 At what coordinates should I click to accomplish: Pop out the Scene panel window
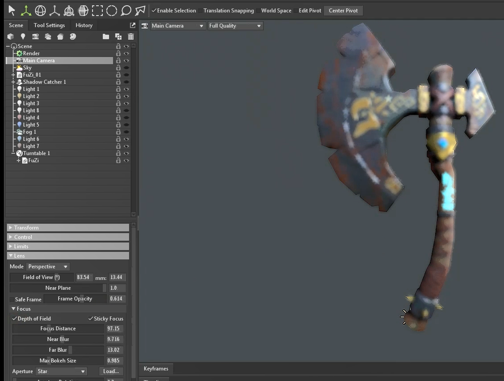[x=132, y=25]
